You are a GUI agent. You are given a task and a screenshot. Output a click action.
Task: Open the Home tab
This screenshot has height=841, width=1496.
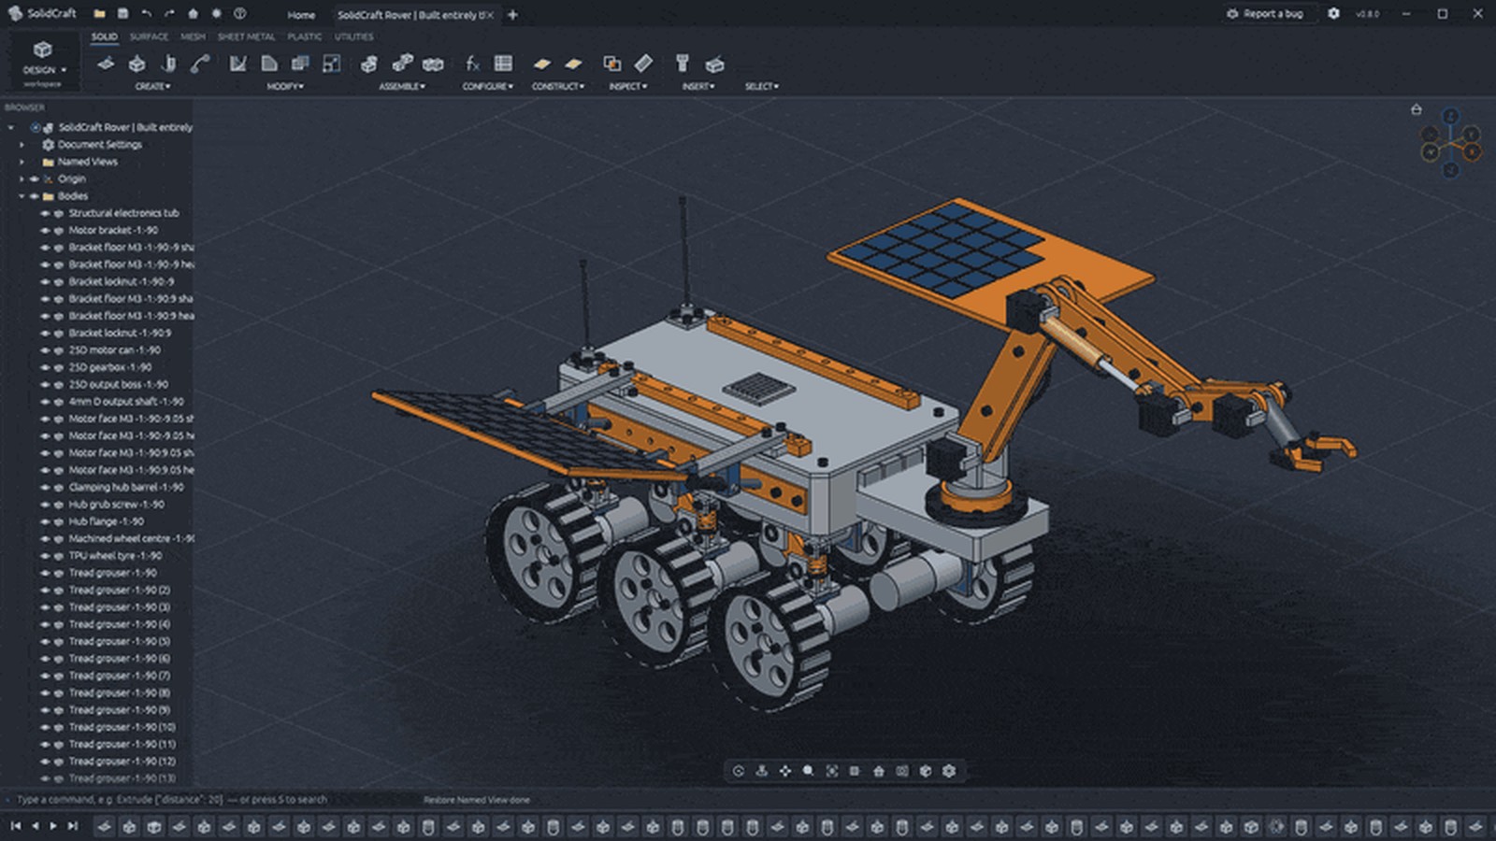point(301,15)
